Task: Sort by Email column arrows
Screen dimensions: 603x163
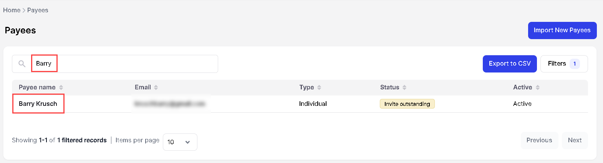Action: click(156, 87)
